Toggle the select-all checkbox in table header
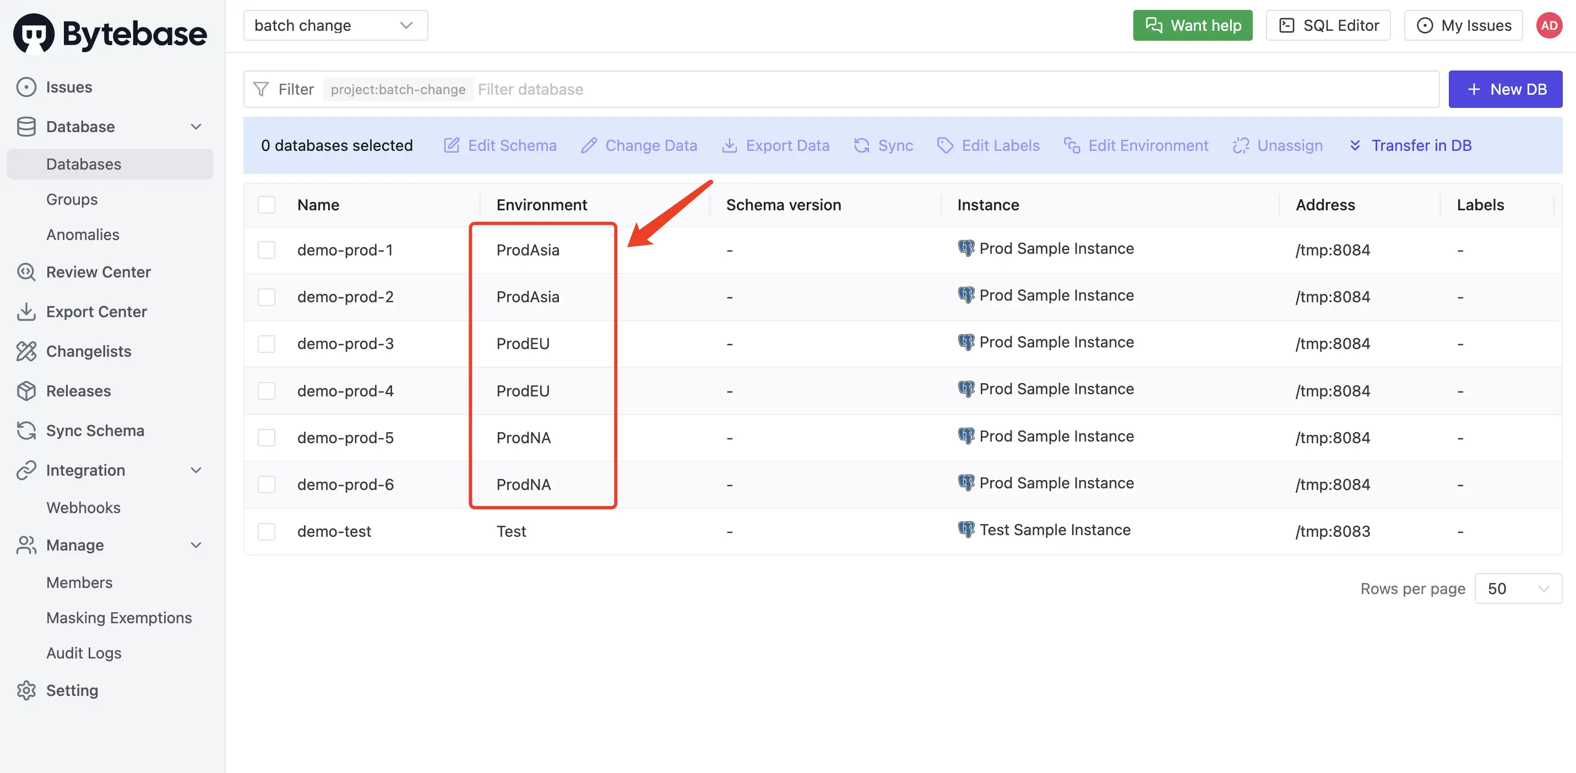 click(x=266, y=205)
